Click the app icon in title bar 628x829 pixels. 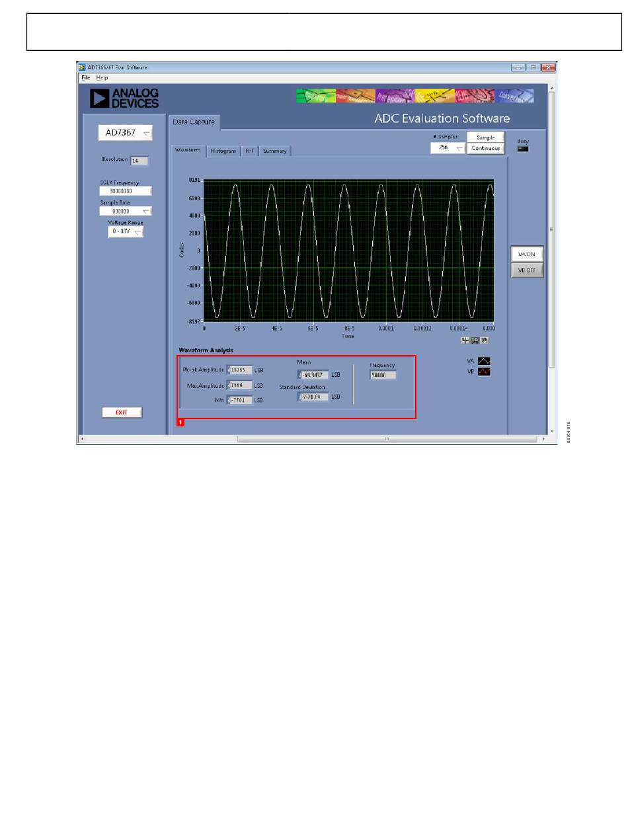[x=82, y=67]
